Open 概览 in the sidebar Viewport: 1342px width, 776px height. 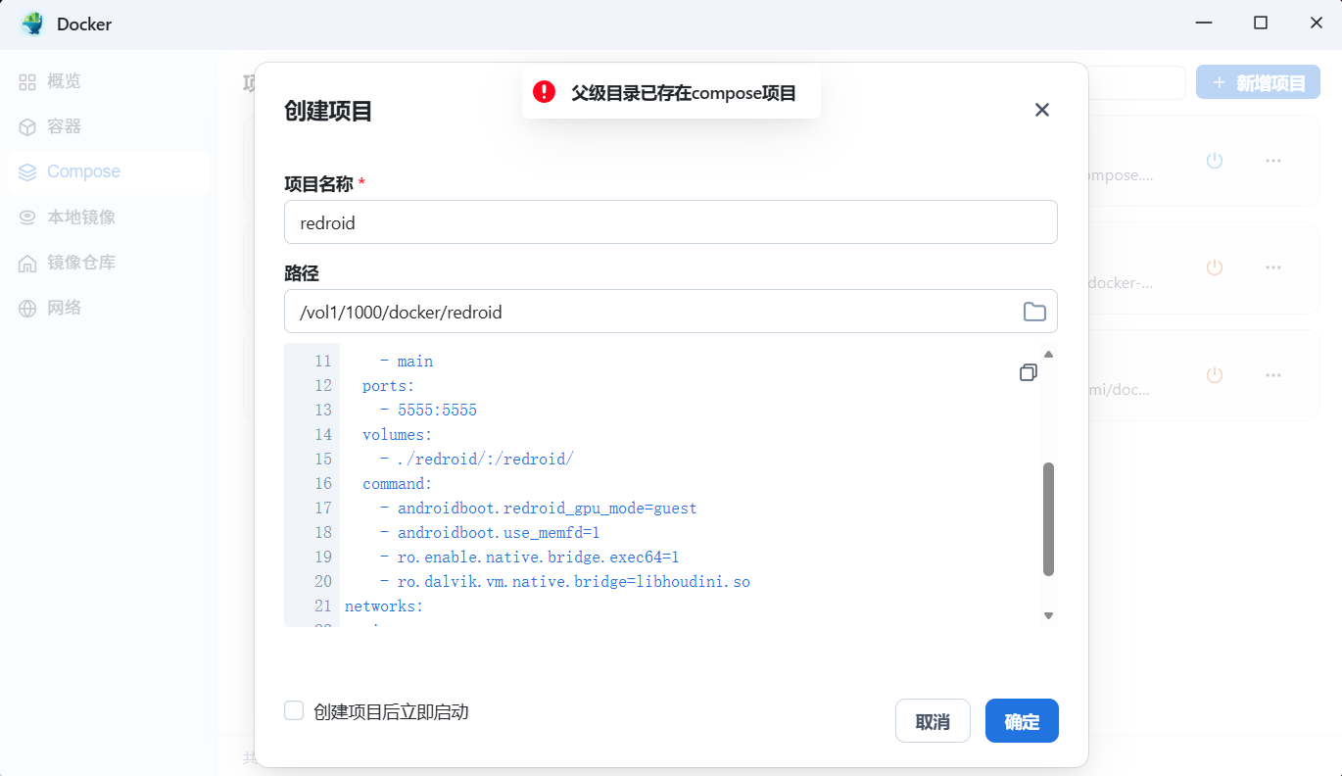[108, 81]
